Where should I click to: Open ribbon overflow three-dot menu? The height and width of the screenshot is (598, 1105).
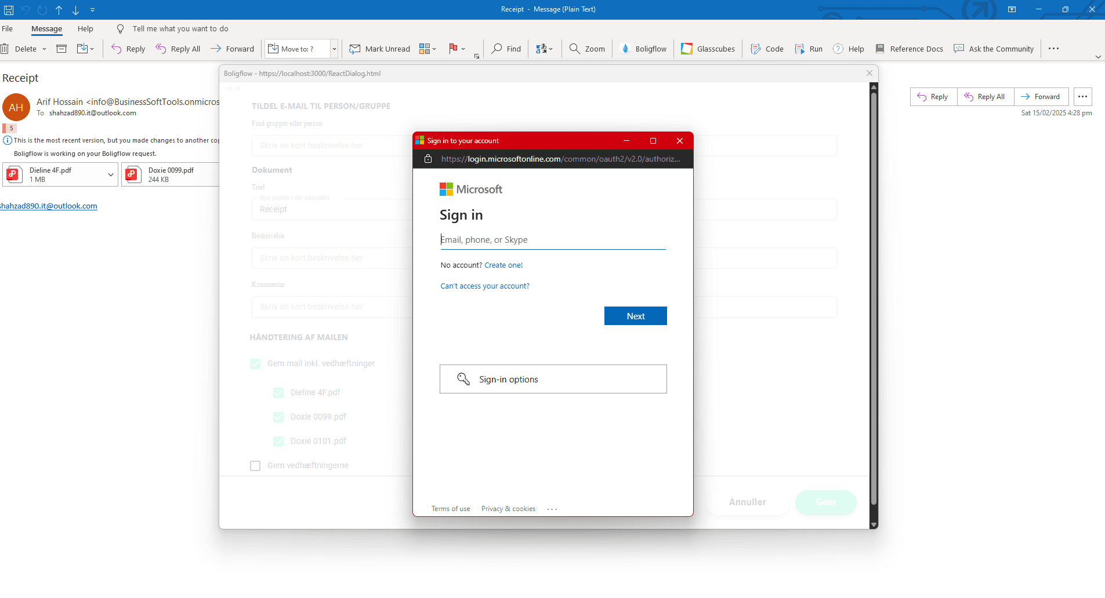pos(1053,49)
